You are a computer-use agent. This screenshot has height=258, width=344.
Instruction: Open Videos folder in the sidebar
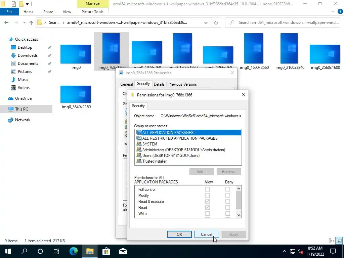coord(24,88)
